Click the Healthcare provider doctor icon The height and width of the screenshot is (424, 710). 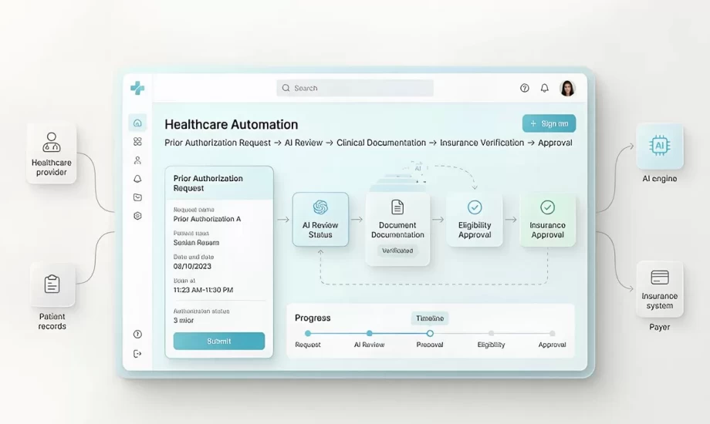52,142
